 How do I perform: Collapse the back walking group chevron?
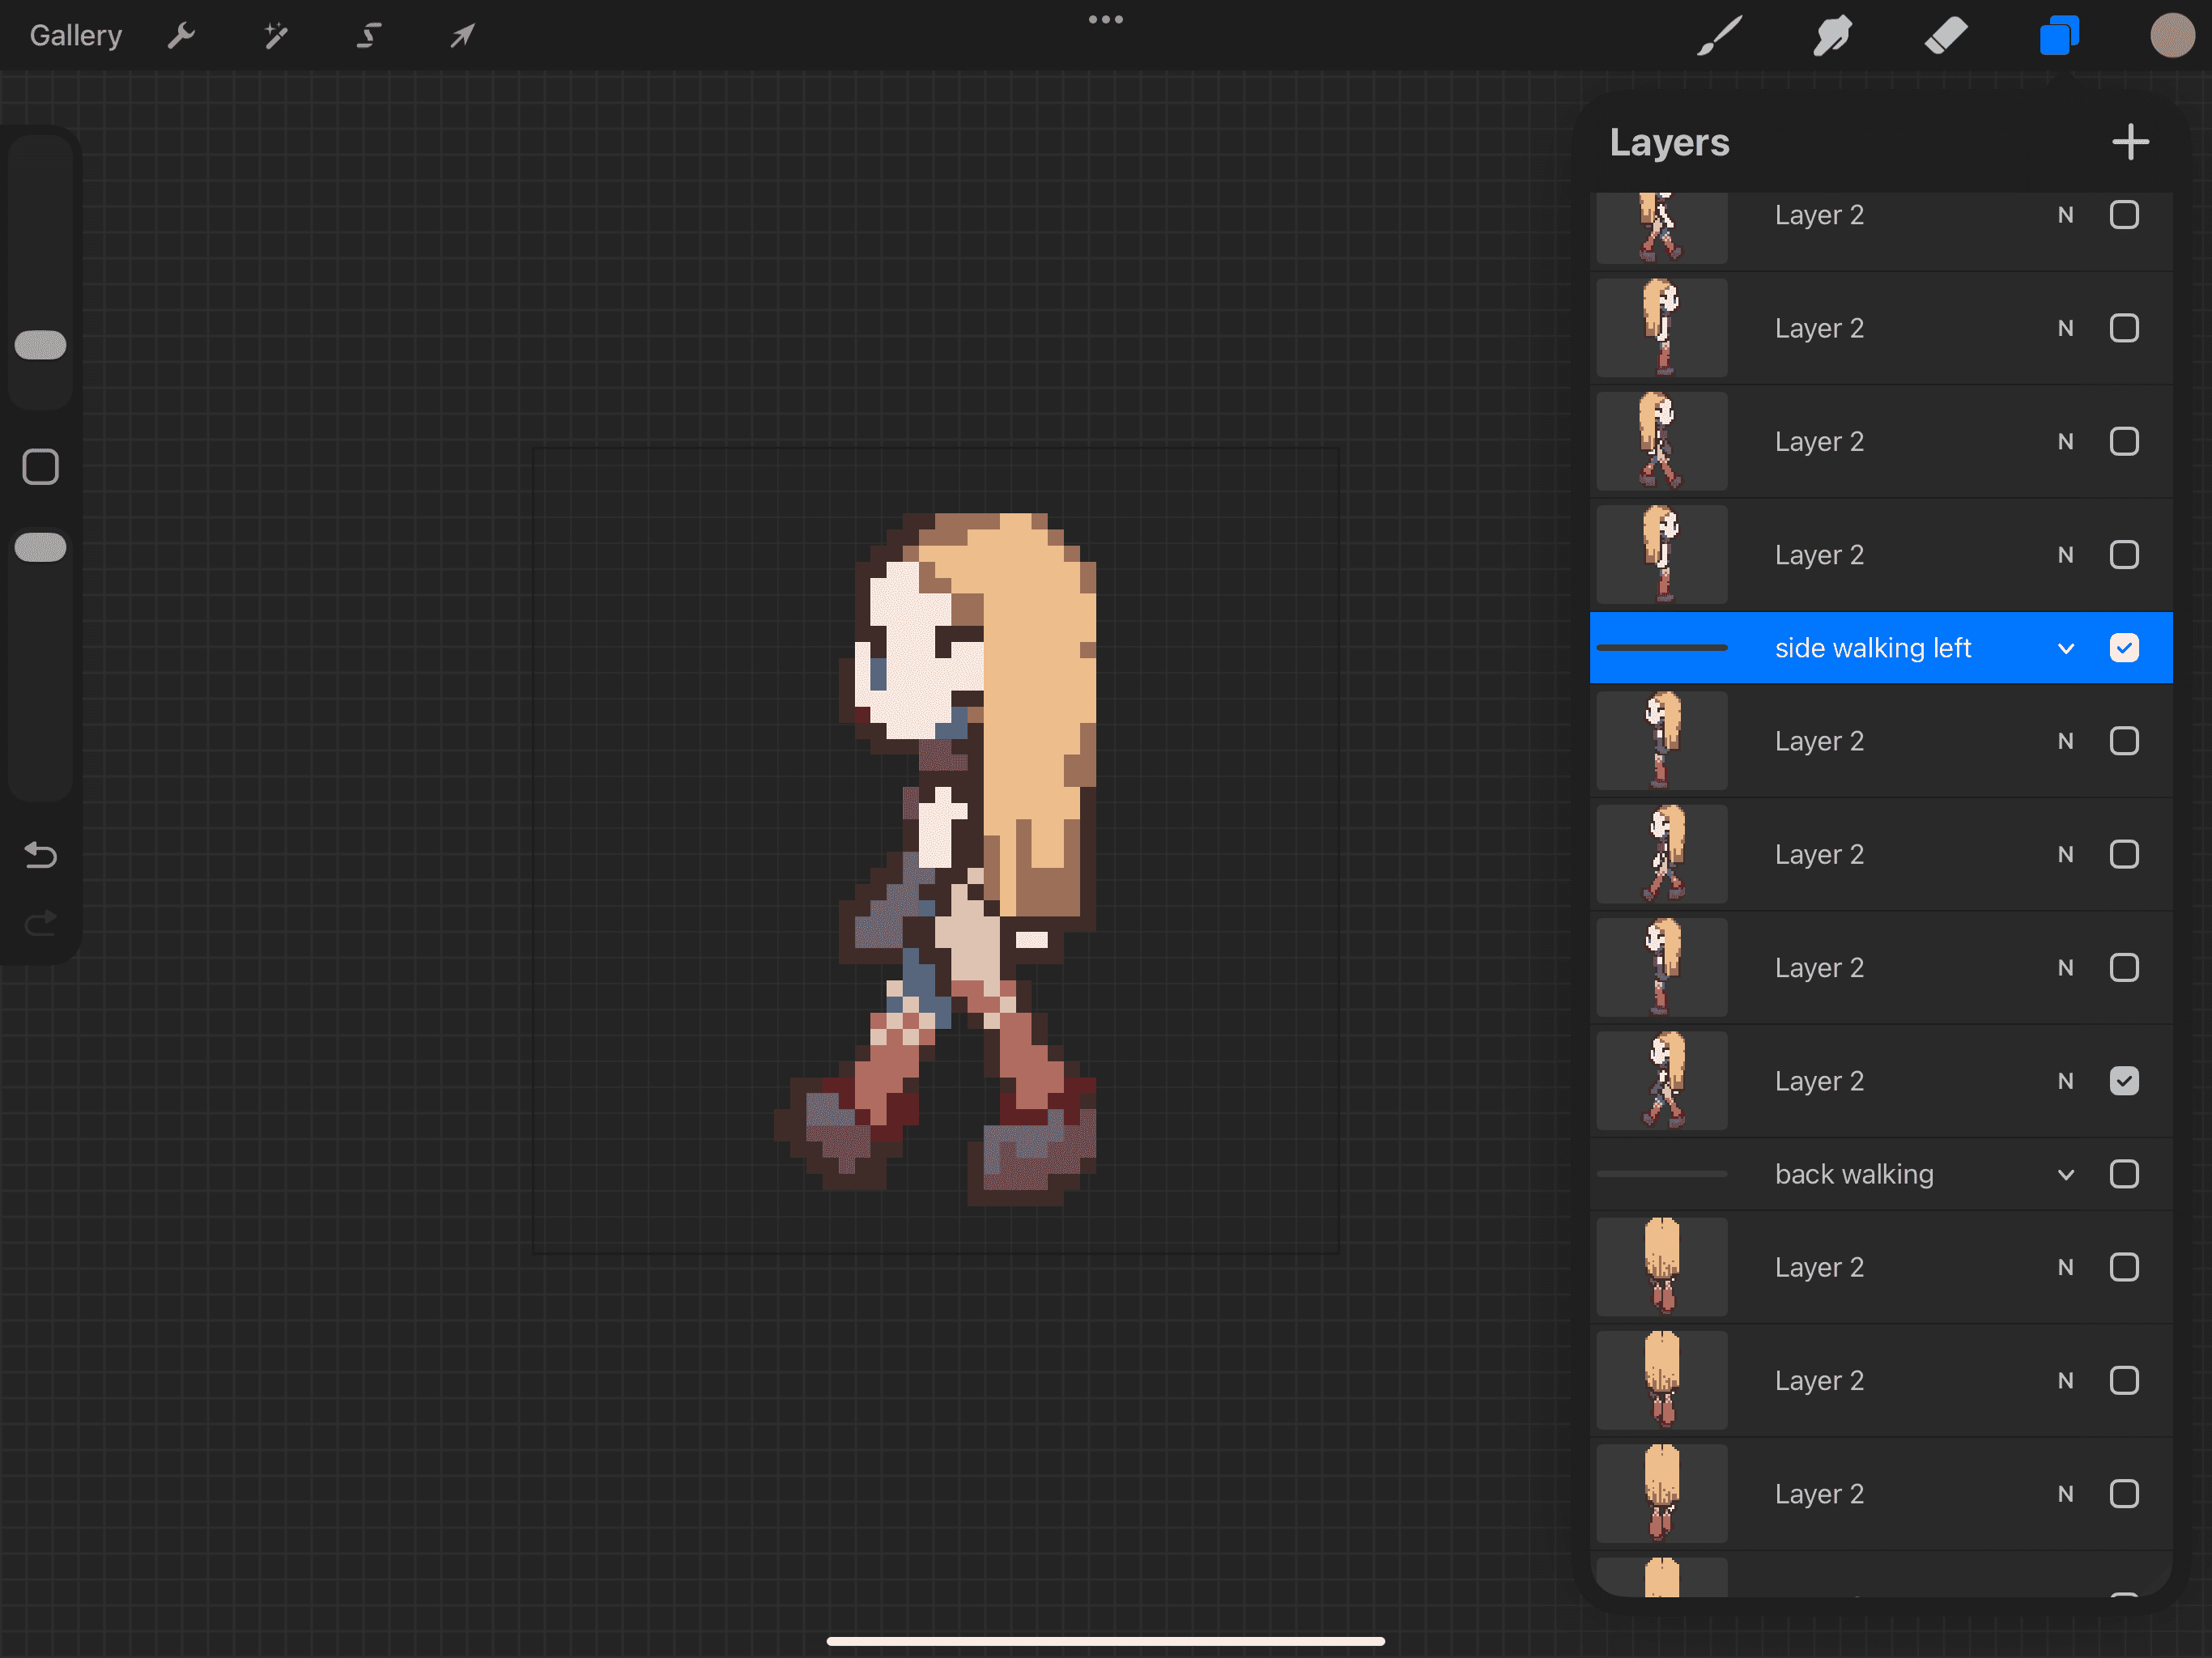tap(2066, 1174)
